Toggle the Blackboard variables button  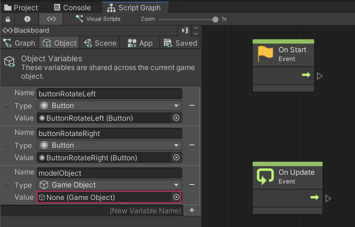coord(51,19)
